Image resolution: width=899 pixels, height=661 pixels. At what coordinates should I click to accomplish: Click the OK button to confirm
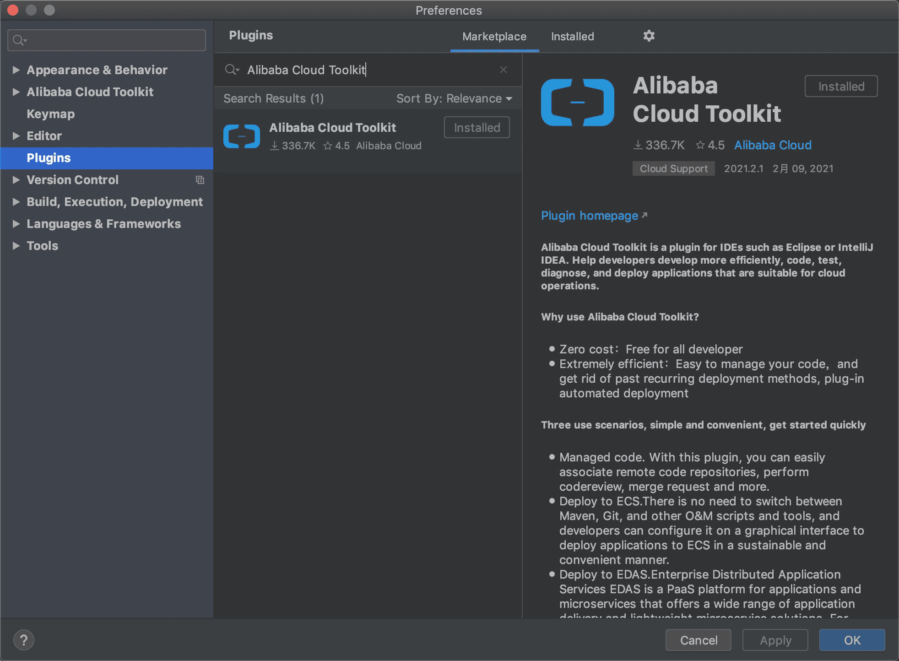pyautogui.click(x=852, y=639)
